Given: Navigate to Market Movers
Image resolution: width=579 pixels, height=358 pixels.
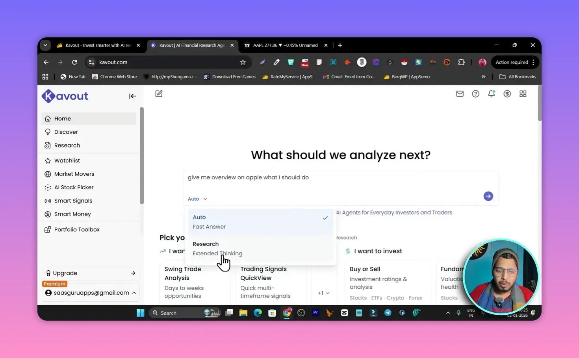Looking at the screenshot, I should (x=74, y=174).
